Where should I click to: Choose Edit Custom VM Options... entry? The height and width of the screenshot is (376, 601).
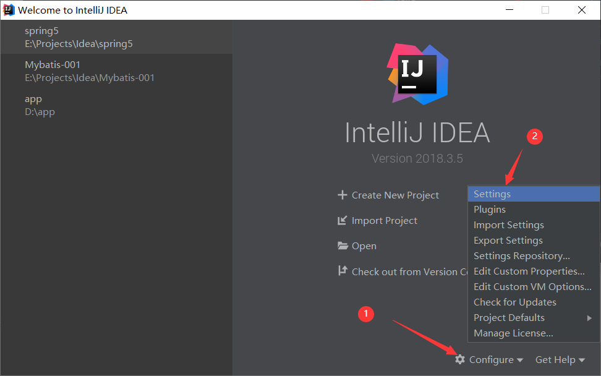tap(534, 287)
